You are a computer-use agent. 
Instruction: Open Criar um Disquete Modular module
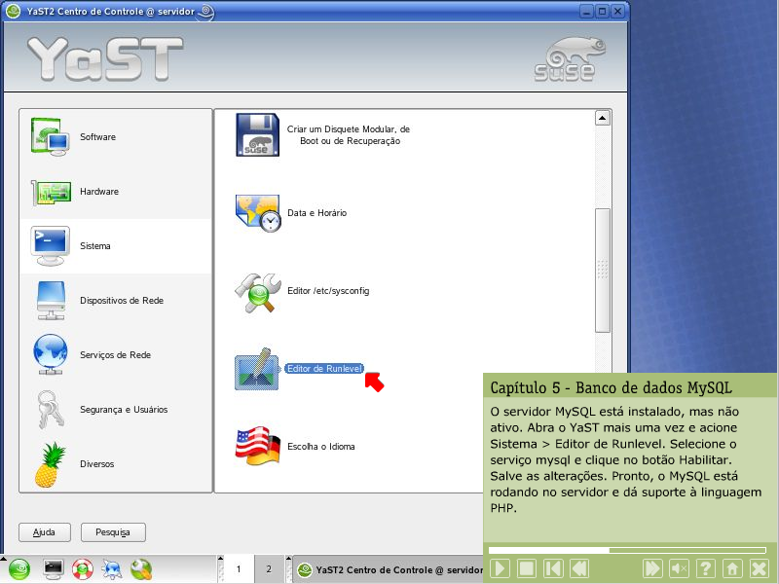coord(258,135)
